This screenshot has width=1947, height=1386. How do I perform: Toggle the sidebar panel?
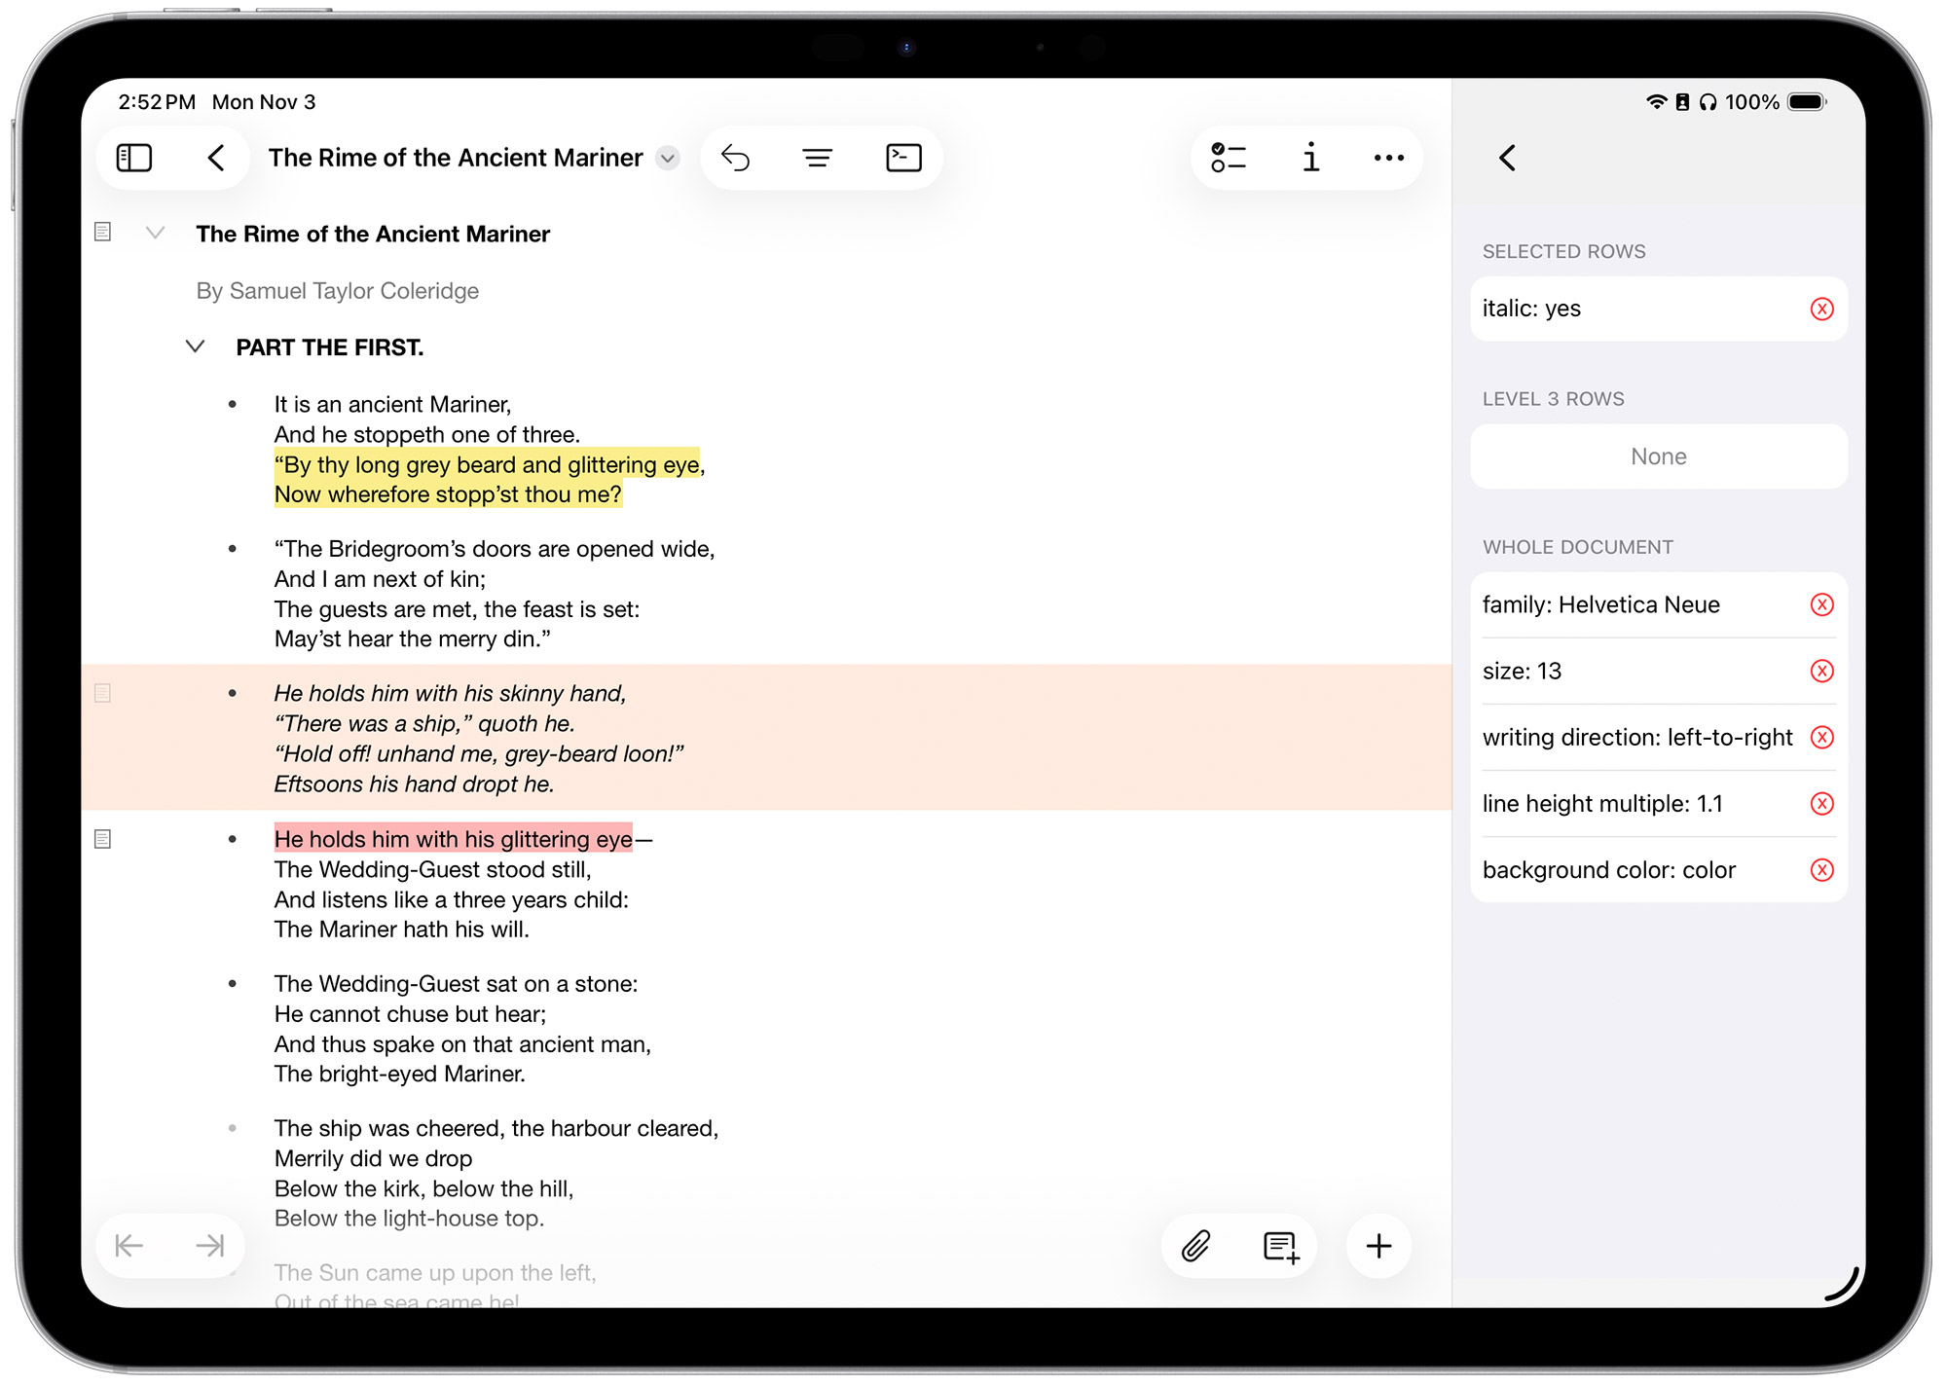click(x=133, y=157)
